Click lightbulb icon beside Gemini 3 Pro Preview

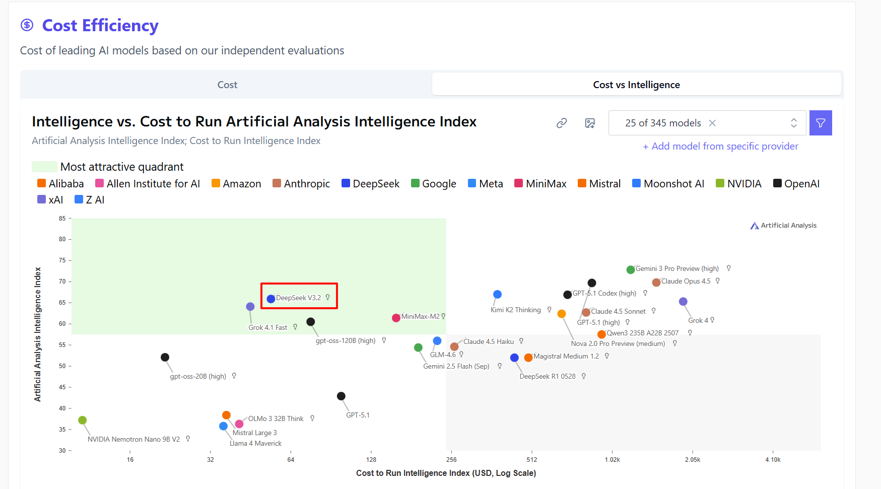pos(728,268)
